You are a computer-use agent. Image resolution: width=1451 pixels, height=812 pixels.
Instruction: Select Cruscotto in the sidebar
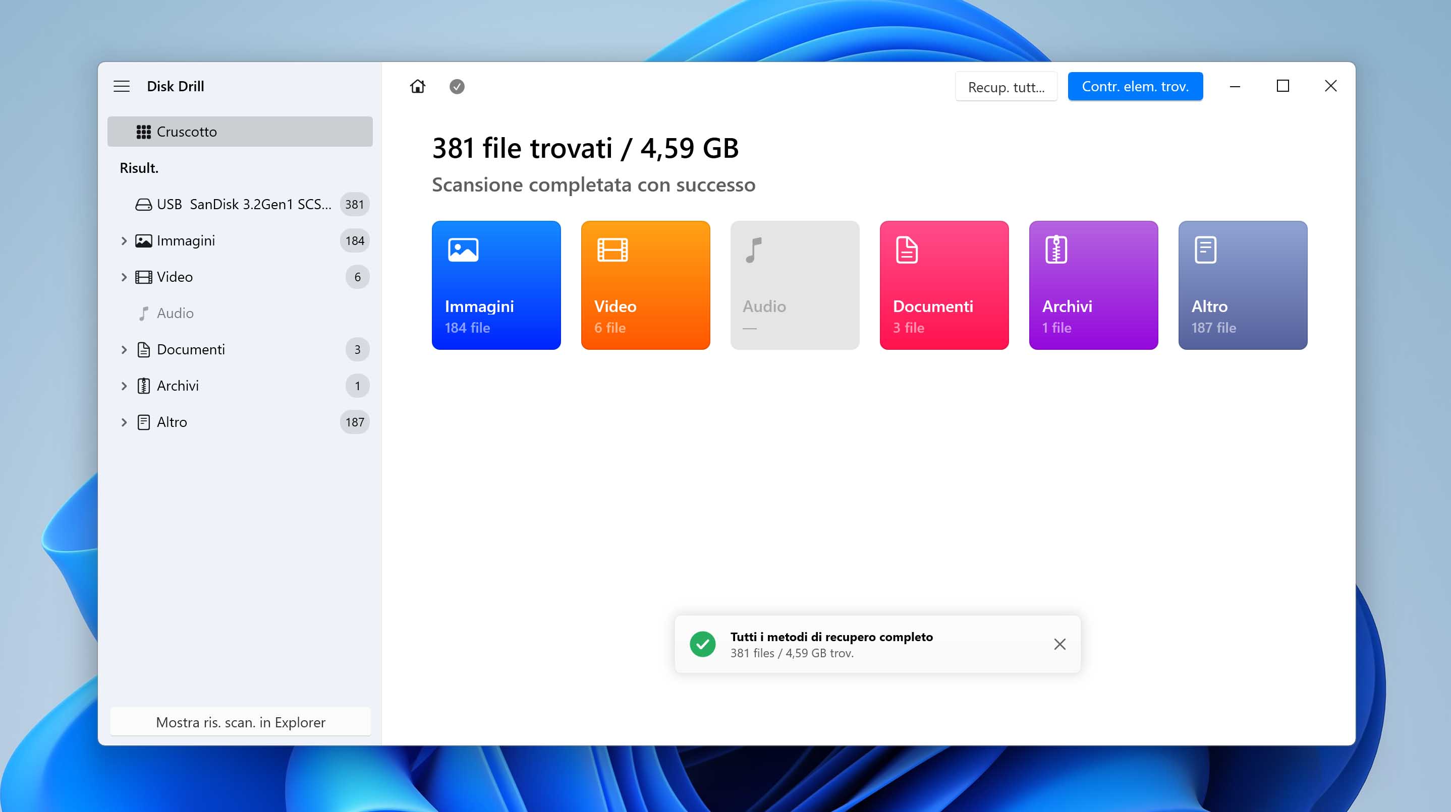240,132
